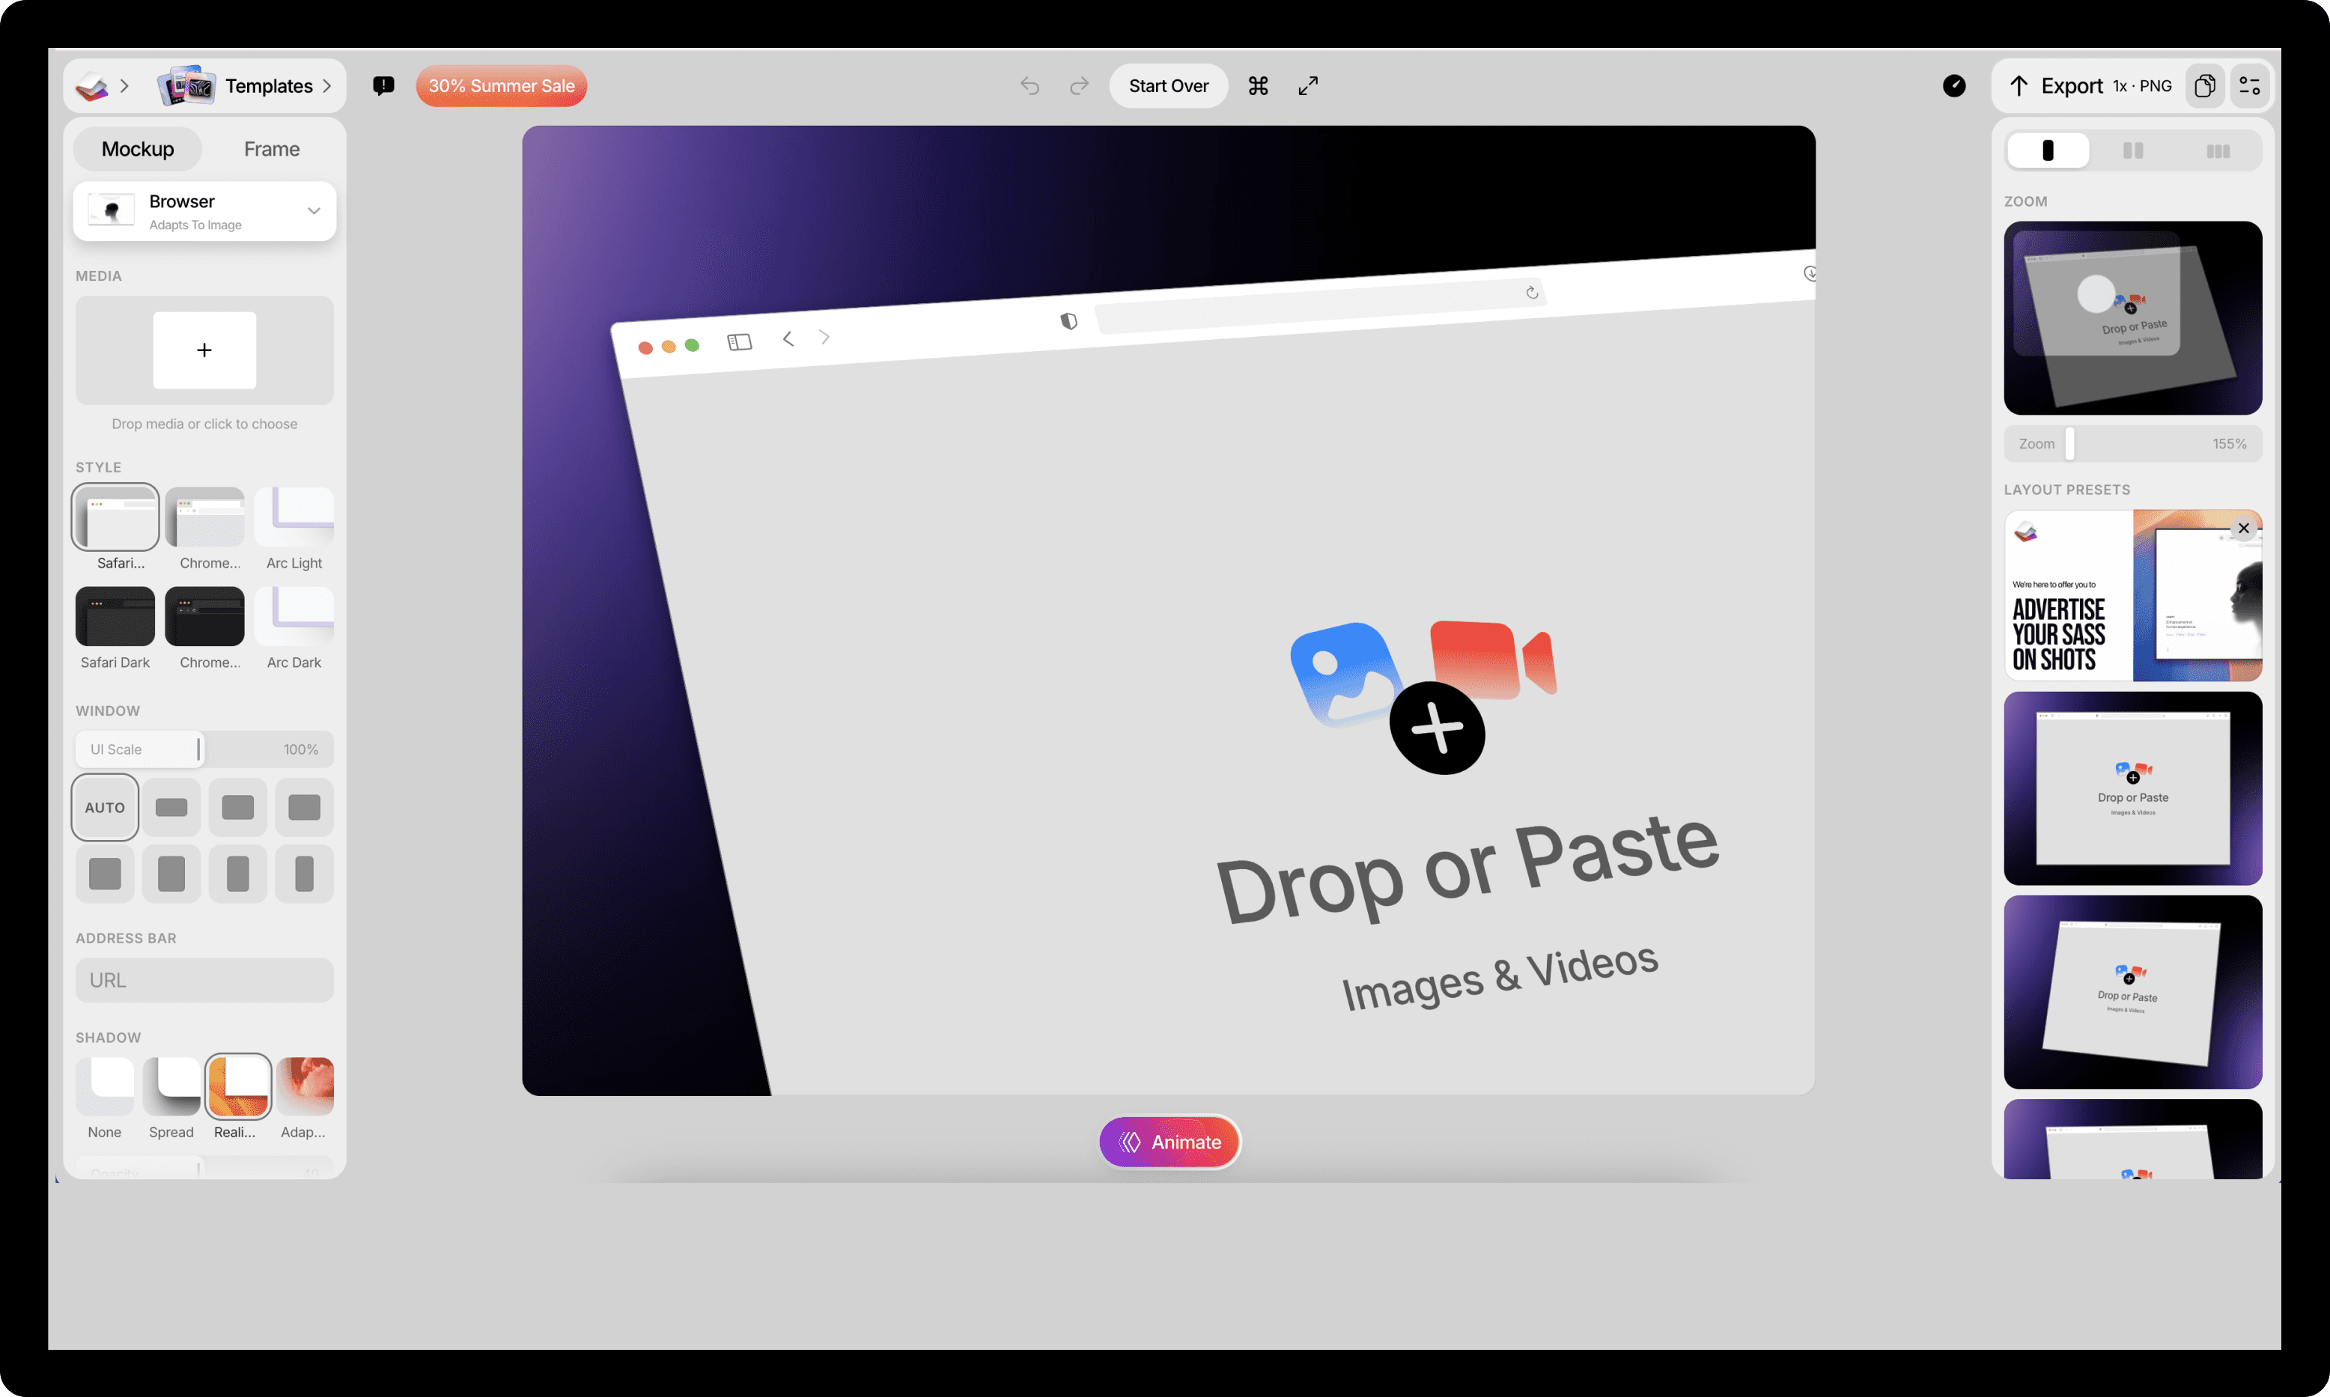Select the tilted perspective layout preset
Viewport: 2330px width, 1397px height.
coord(2132,992)
